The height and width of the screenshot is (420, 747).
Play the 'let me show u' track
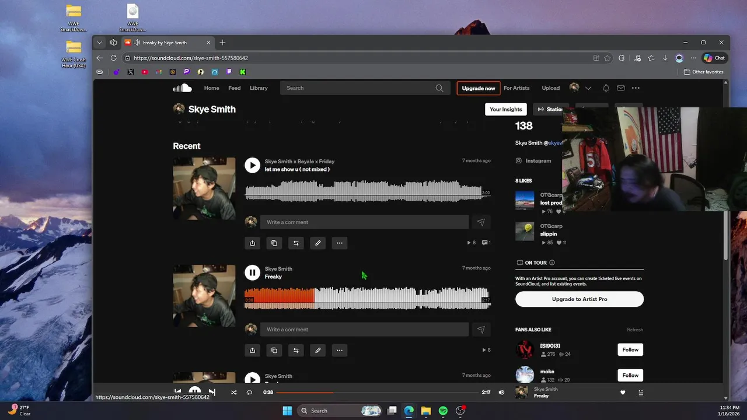(252, 165)
